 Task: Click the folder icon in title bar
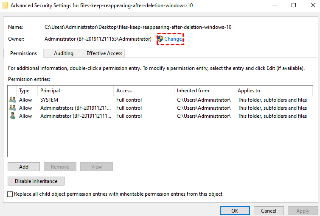[x=5, y=6]
